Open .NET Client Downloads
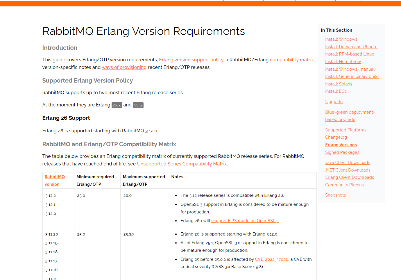 (x=348, y=170)
